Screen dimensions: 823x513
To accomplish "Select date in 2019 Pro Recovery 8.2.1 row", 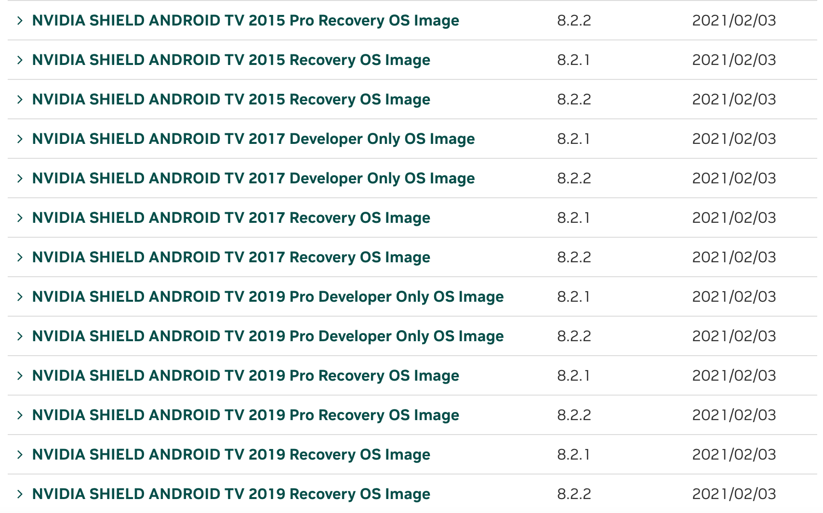I will coord(734,375).
